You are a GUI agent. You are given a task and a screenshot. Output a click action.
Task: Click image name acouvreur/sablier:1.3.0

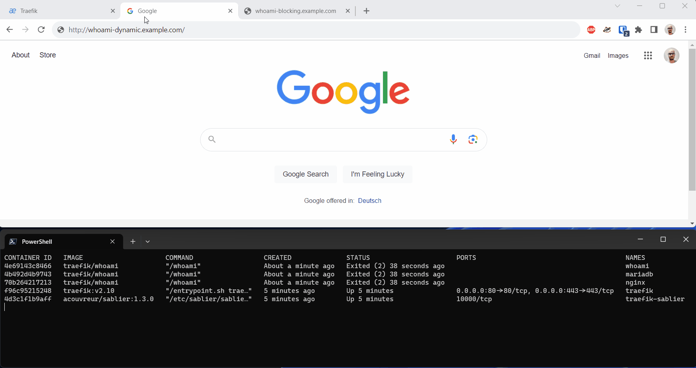(109, 299)
